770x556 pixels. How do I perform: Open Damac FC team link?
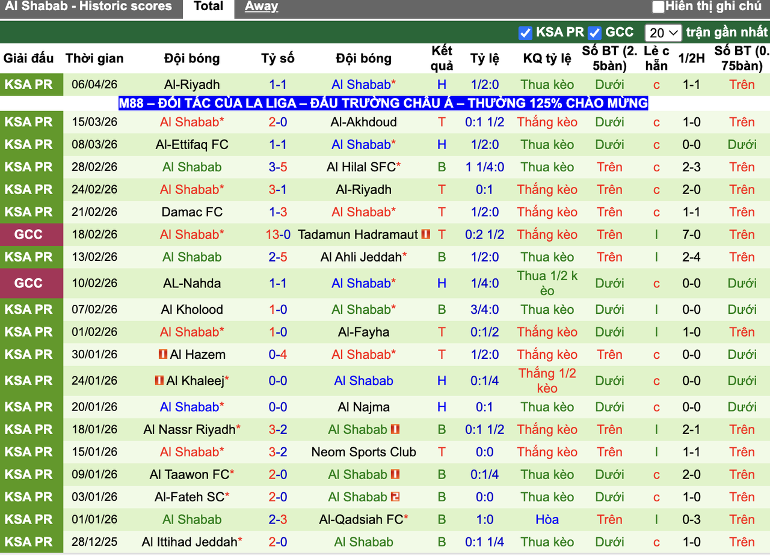coord(192,212)
